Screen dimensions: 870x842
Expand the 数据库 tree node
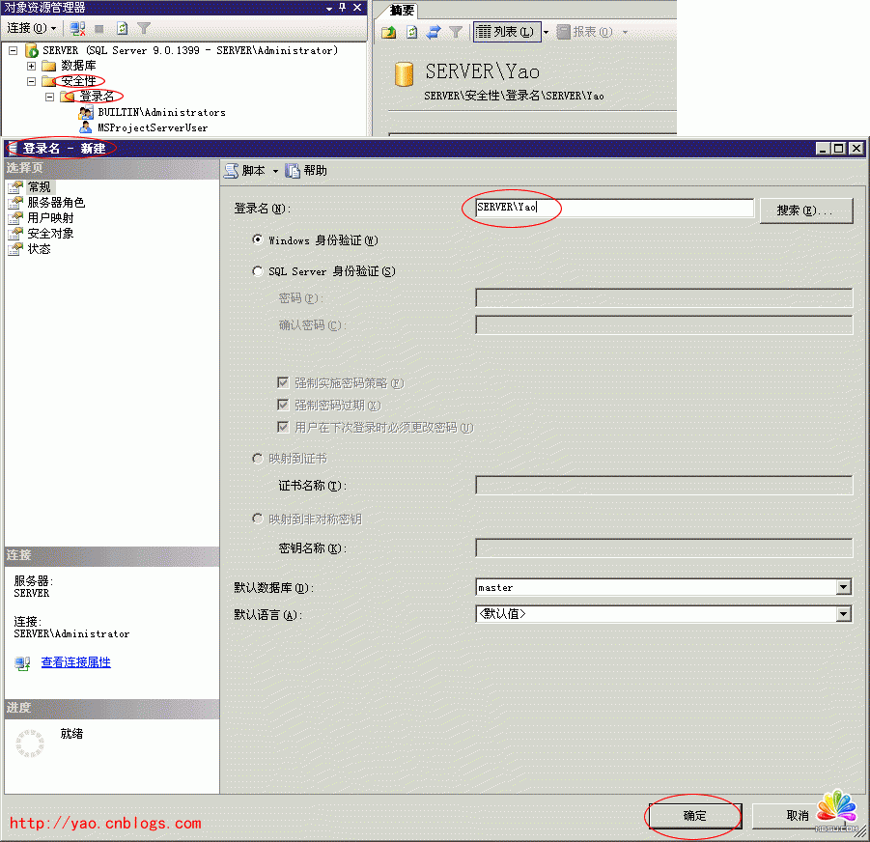32,66
